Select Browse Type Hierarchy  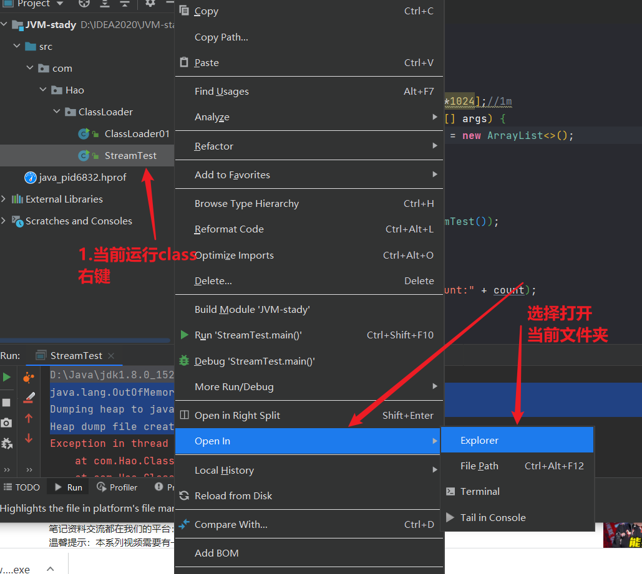tap(309, 203)
